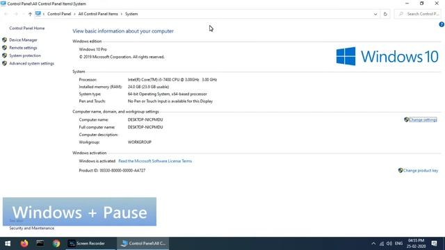Show hidden tray icons chevron
The height and width of the screenshot is (250, 445).
(x=373, y=244)
